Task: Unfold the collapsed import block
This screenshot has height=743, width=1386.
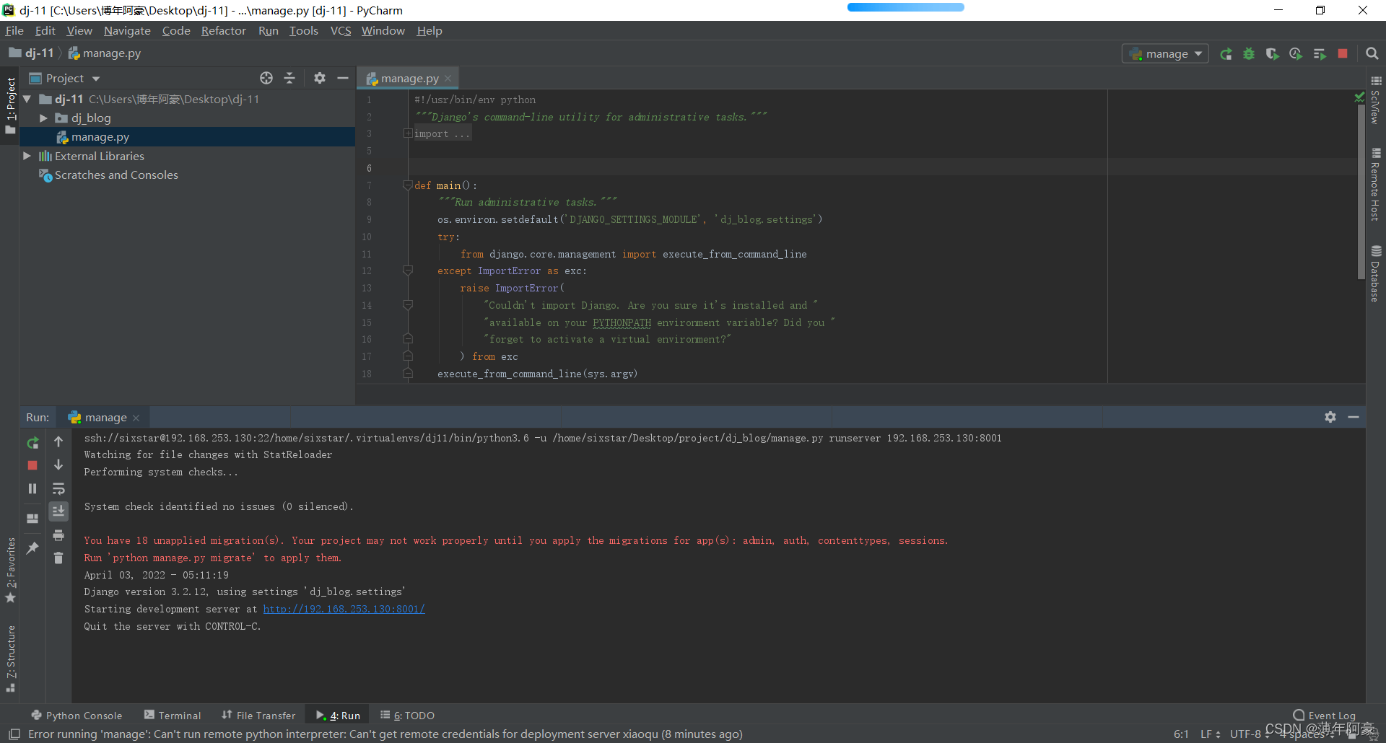Action: click(x=408, y=133)
